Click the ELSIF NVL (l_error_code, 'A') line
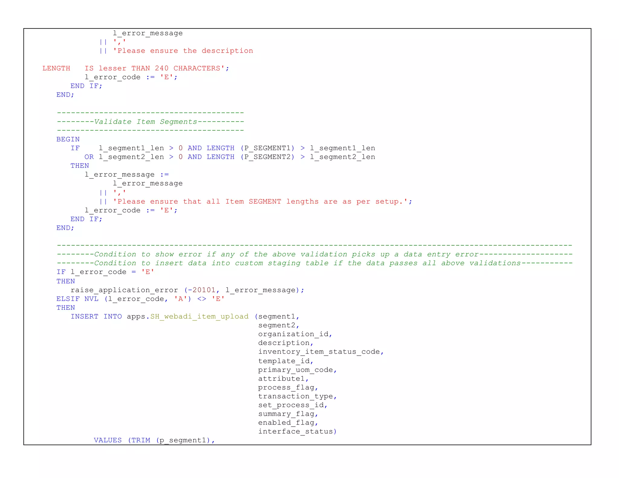This screenshot has width=619, height=478. (141, 299)
